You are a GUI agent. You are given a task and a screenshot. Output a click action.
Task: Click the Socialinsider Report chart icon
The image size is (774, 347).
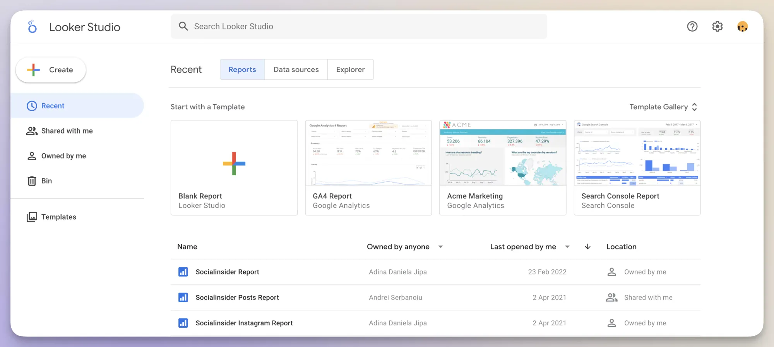click(183, 272)
